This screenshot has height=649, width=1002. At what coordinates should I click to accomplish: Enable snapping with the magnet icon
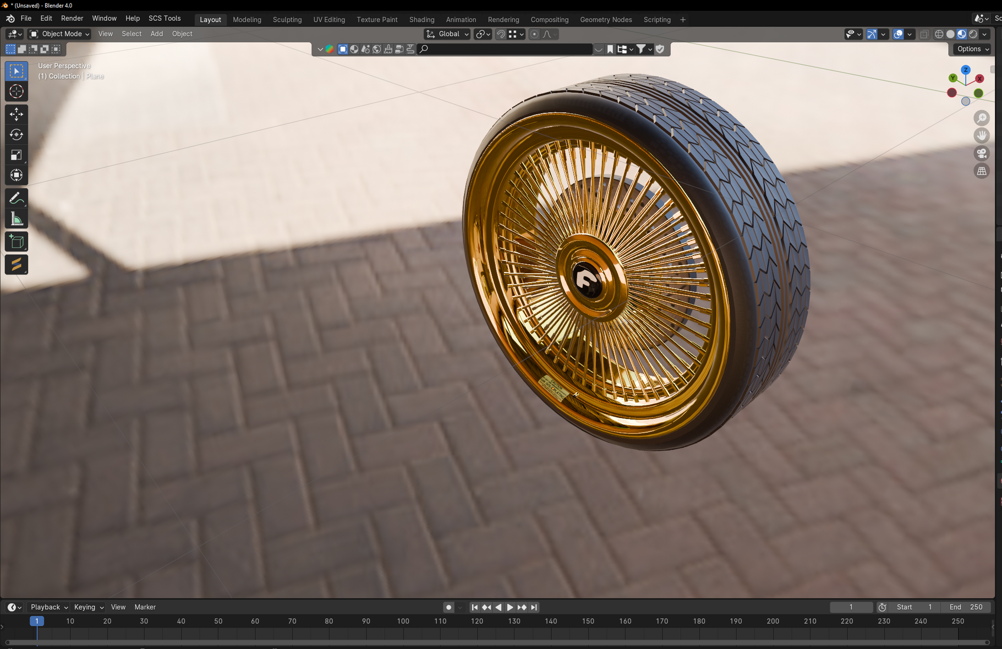[500, 34]
